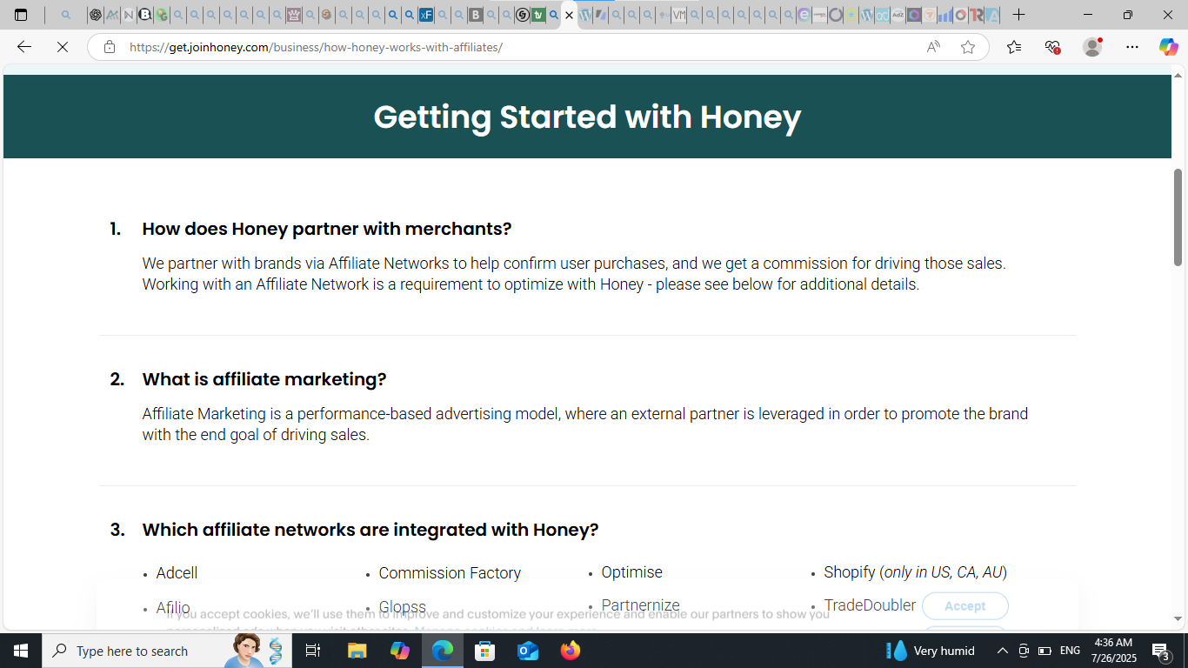Switch the ENG input language
The height and width of the screenshot is (668, 1188).
1070,651
